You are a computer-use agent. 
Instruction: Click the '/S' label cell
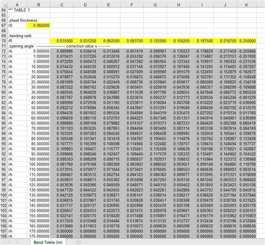(17, 26)
